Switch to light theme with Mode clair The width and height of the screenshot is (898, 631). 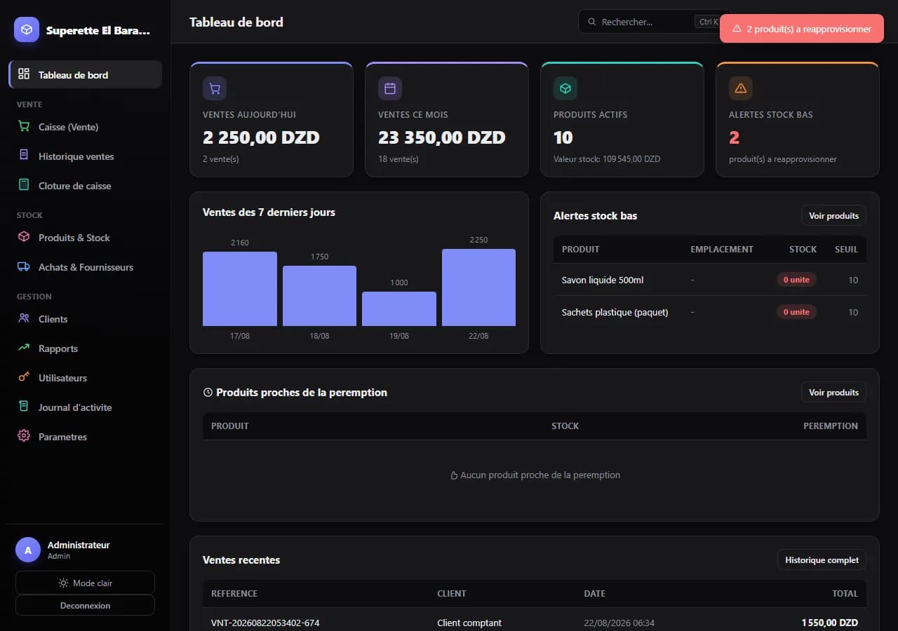tap(85, 583)
